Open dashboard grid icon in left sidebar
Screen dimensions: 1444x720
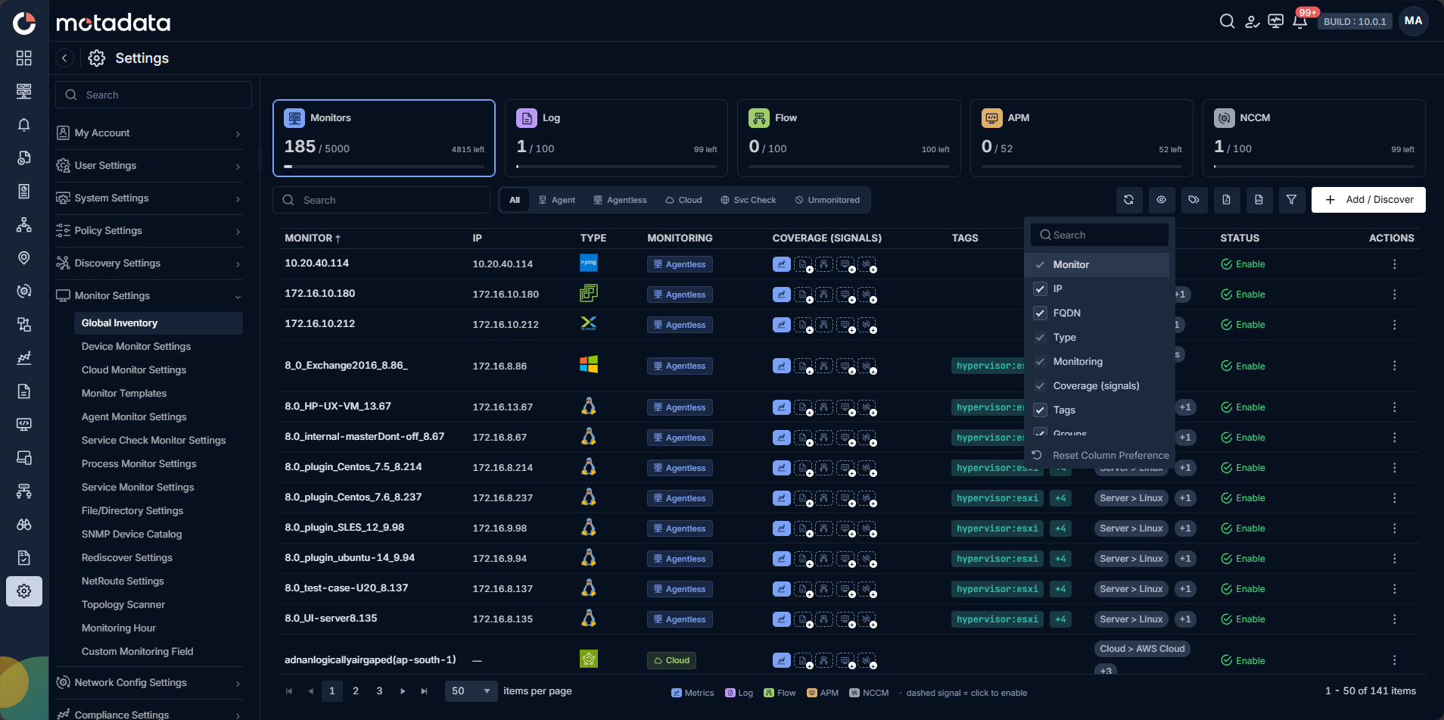(x=24, y=58)
